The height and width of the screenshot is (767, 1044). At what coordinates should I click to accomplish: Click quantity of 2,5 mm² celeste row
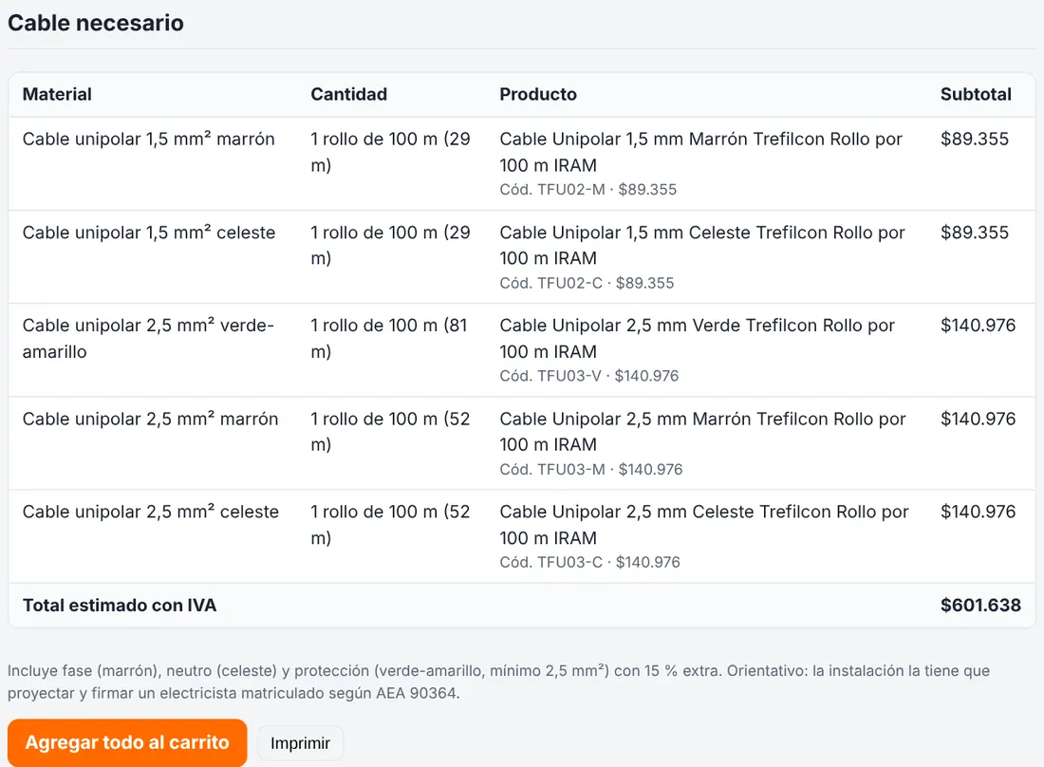(391, 525)
